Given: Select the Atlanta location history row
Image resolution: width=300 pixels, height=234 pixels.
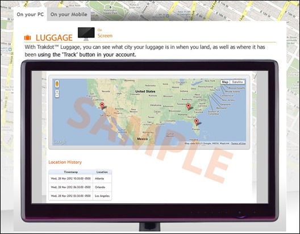Looking at the screenshot, I should pyautogui.click(x=80, y=178).
